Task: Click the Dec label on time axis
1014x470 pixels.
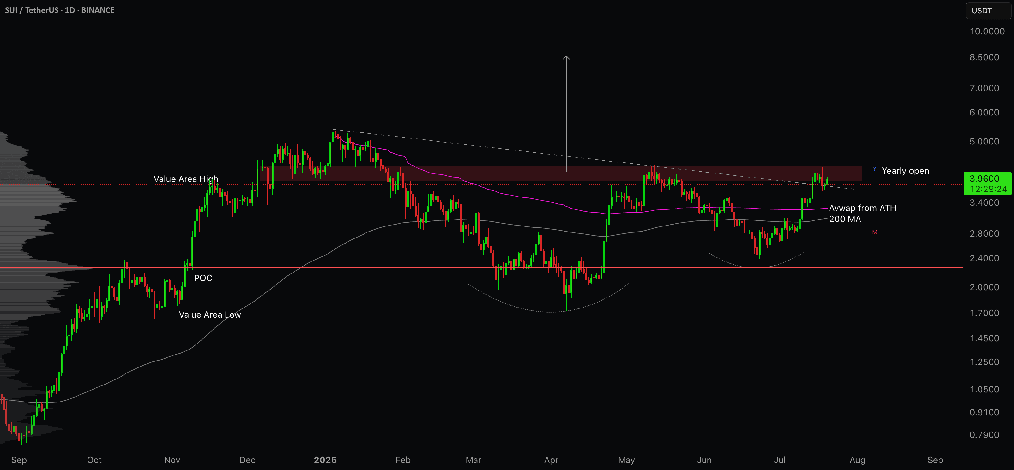Action: [x=247, y=460]
